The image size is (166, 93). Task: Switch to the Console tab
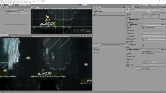point(12,35)
